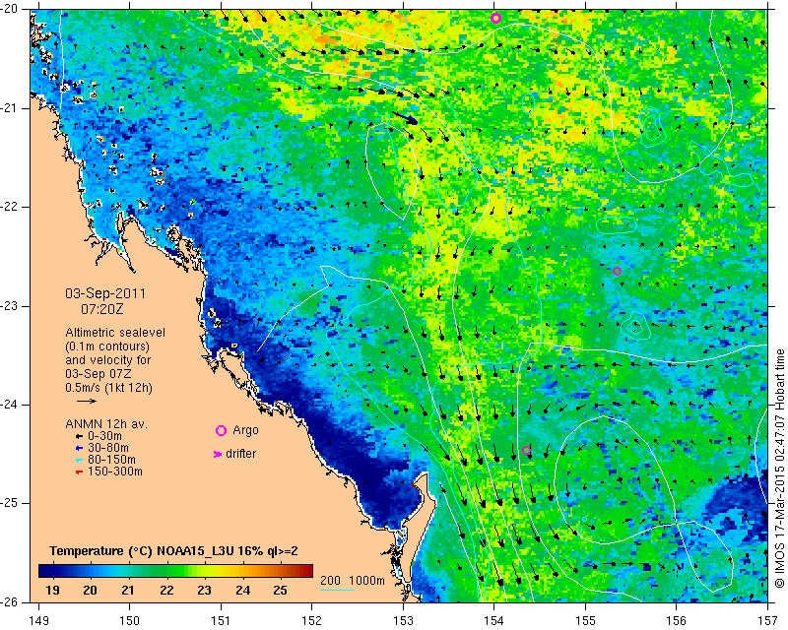Screen dimensions: 788x630
Task: Click the 'ANMN 12h av.' heading
Action: (106, 424)
